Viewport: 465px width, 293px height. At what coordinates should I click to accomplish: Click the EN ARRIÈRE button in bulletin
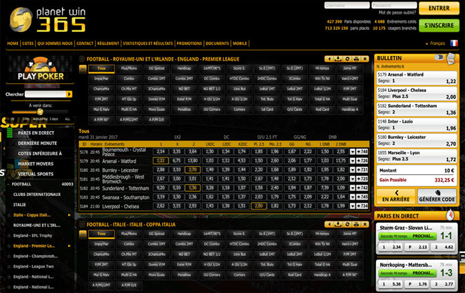(x=396, y=196)
